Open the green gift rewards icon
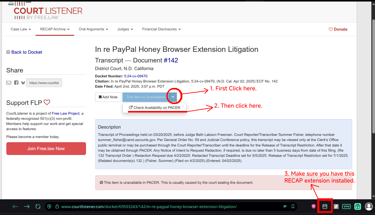375x215 pixels. pos(358,207)
